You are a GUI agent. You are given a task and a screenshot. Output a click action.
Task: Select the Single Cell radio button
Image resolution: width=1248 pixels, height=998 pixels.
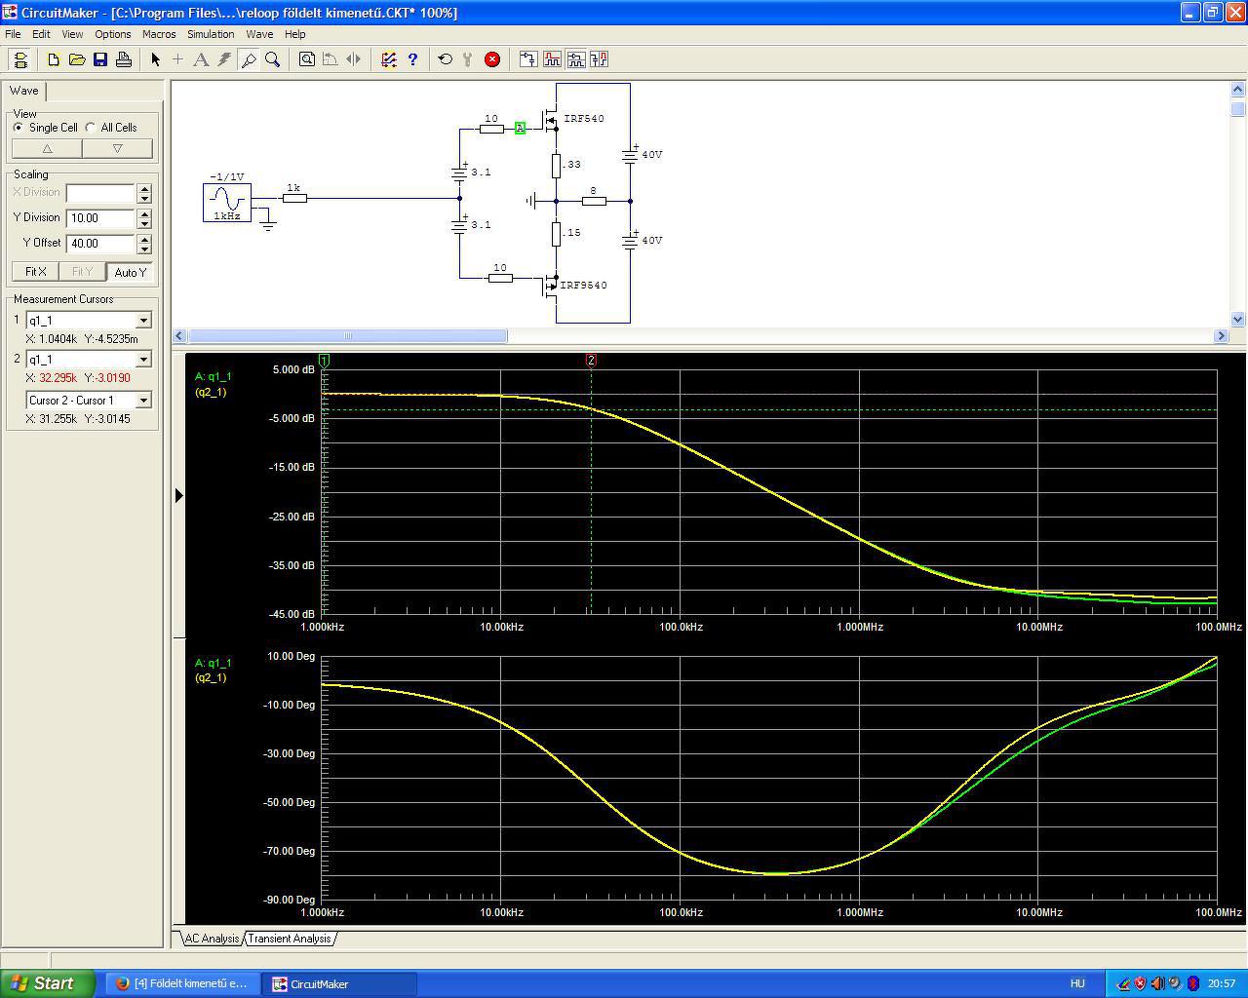[19, 128]
